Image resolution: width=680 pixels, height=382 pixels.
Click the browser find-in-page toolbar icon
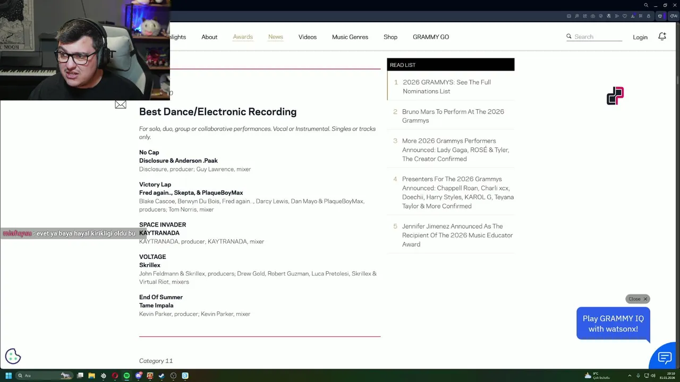click(577, 16)
